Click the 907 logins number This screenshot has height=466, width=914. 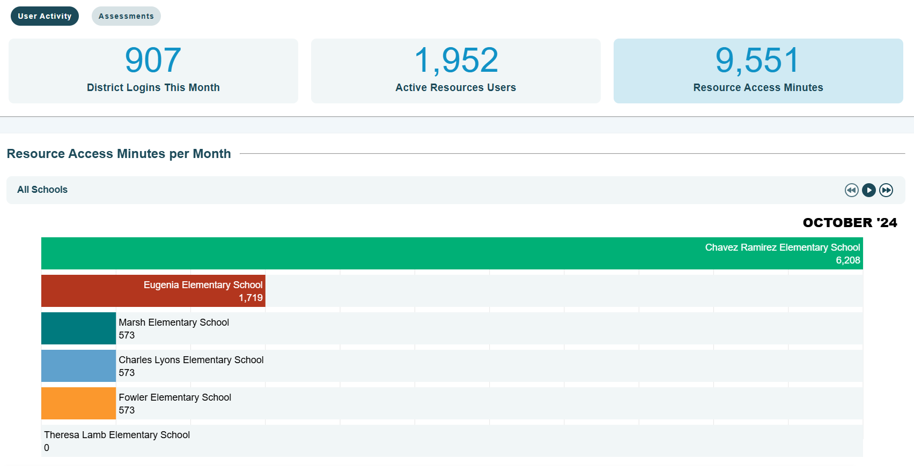pos(153,60)
